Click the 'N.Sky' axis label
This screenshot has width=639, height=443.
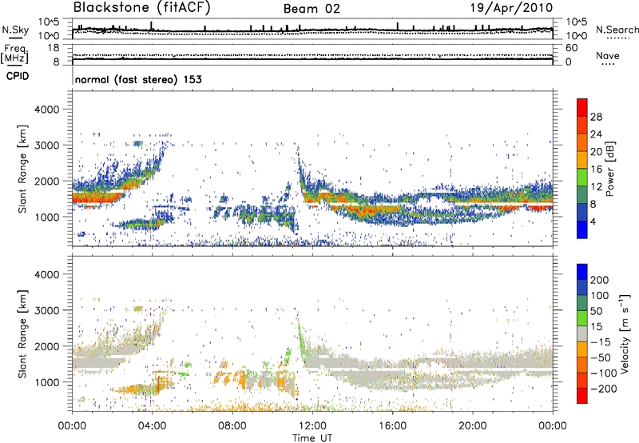[15, 30]
